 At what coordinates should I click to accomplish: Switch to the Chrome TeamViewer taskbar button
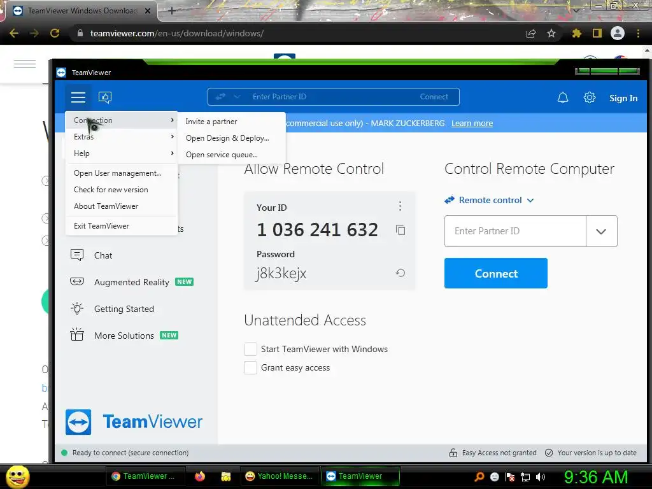pyautogui.click(x=145, y=476)
